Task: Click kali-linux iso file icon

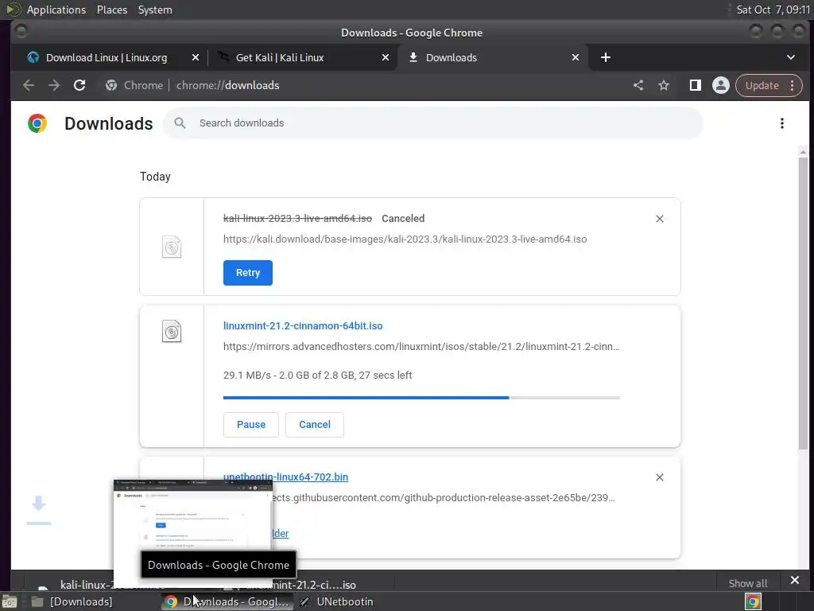Action: pyautogui.click(x=172, y=247)
